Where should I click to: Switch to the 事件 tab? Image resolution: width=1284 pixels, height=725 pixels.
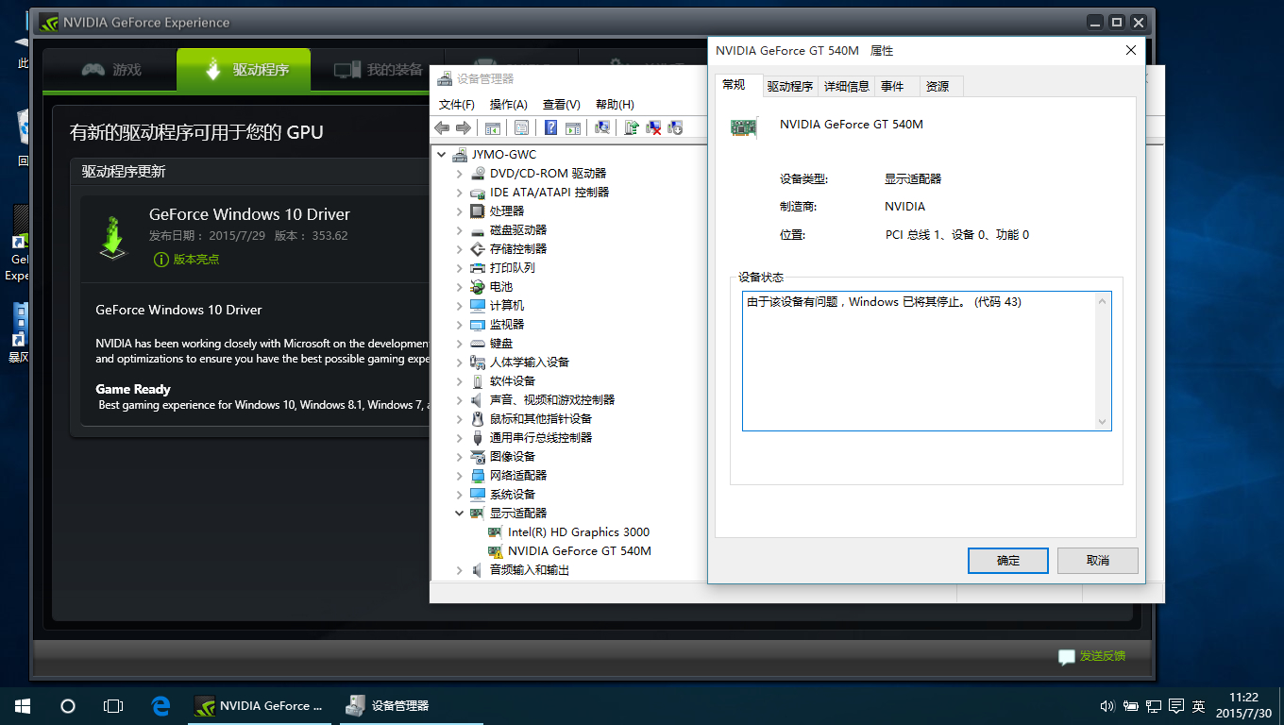tap(893, 86)
